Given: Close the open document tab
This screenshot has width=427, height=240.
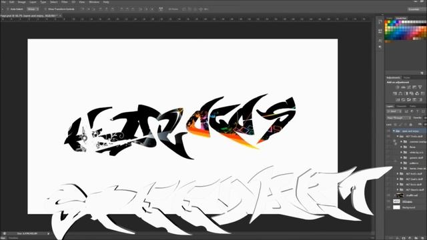Looking at the screenshot, I should (60, 16).
